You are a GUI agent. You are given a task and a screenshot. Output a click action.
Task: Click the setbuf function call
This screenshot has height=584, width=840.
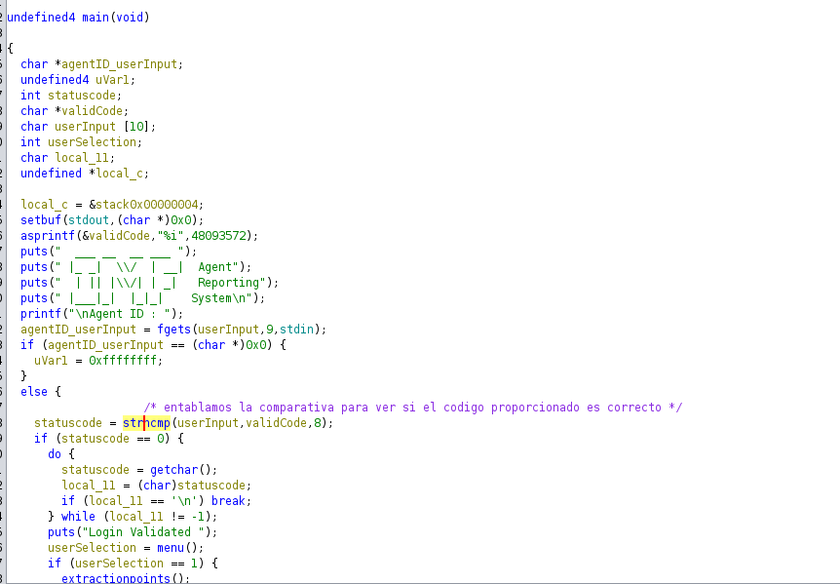point(40,220)
